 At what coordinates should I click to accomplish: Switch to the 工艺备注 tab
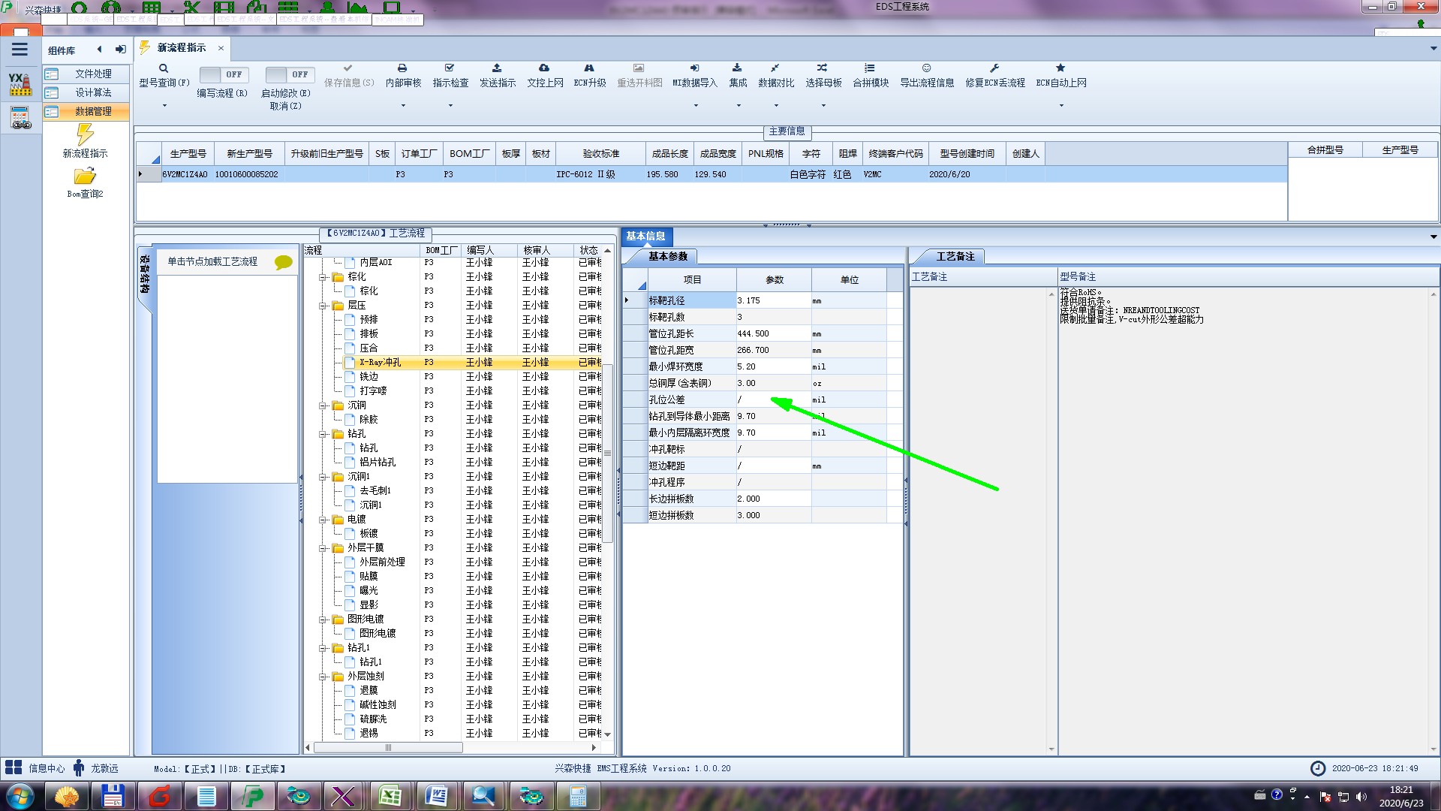(x=955, y=257)
